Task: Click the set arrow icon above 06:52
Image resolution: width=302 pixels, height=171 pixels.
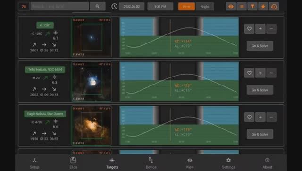Action: tap(54, 133)
